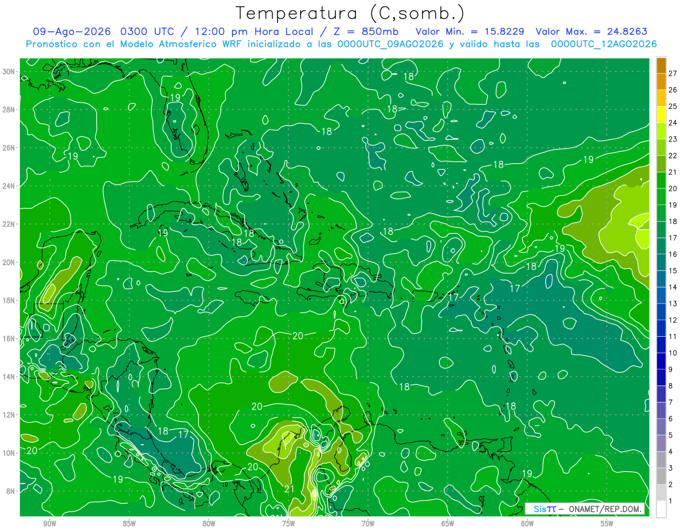The width and height of the screenshot is (688, 531).
Task: Click color scale label 6
Action: pos(670,419)
